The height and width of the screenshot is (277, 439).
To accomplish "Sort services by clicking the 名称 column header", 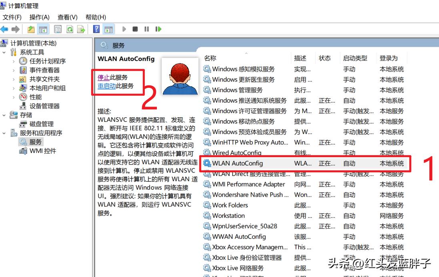I will tap(210, 57).
